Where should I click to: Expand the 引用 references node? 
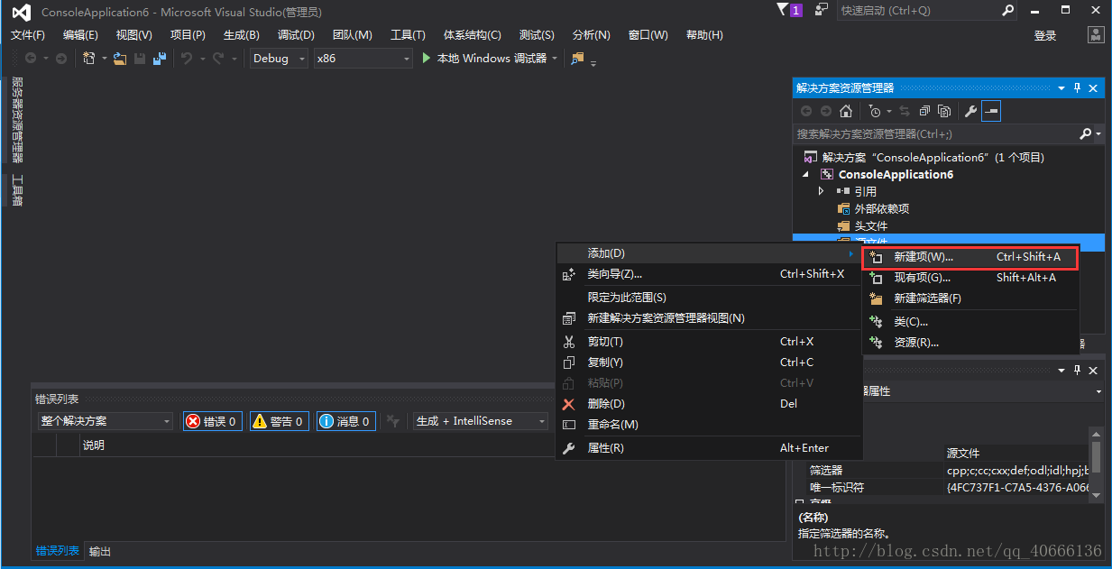(821, 191)
